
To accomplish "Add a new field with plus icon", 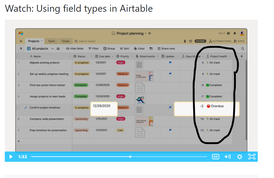I will 242,56.
